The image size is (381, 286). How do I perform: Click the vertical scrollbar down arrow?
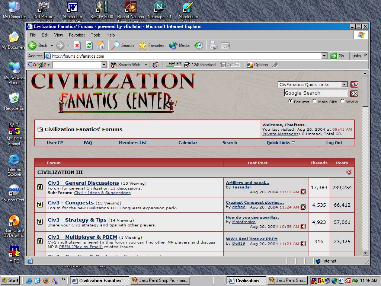[x=365, y=253]
